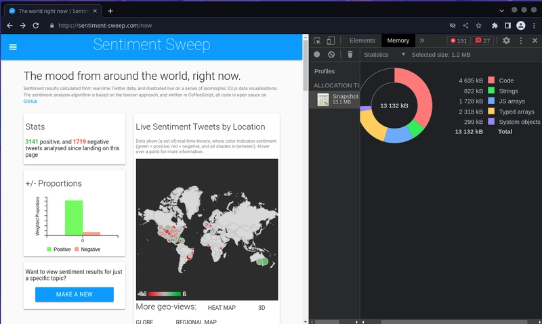Click the yellow Typed arrays swatch

pos(491,112)
